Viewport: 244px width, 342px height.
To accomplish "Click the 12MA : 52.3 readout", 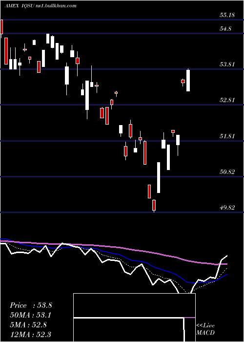I will (30, 334).
